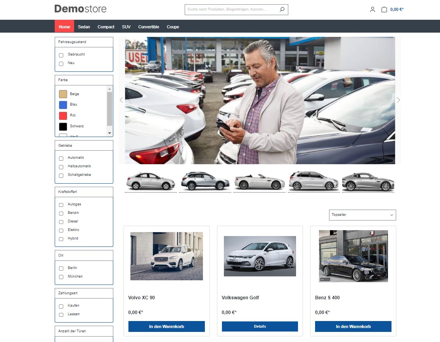Click the Demostore logo
Screen dimensions: 440x342
point(80,9)
